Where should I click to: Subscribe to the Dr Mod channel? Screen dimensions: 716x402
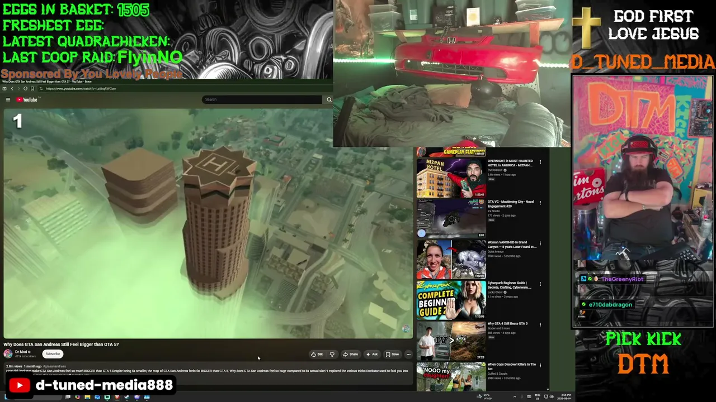[x=53, y=353]
